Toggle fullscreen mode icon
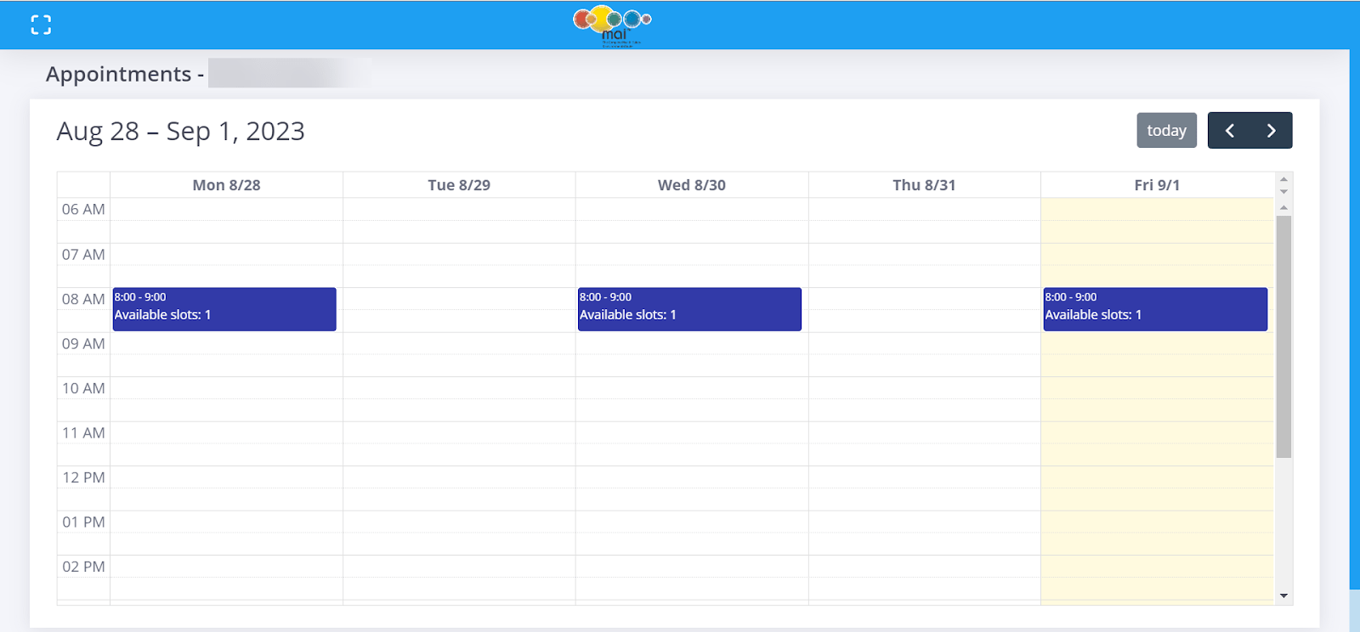The height and width of the screenshot is (632, 1360). pyautogui.click(x=41, y=25)
